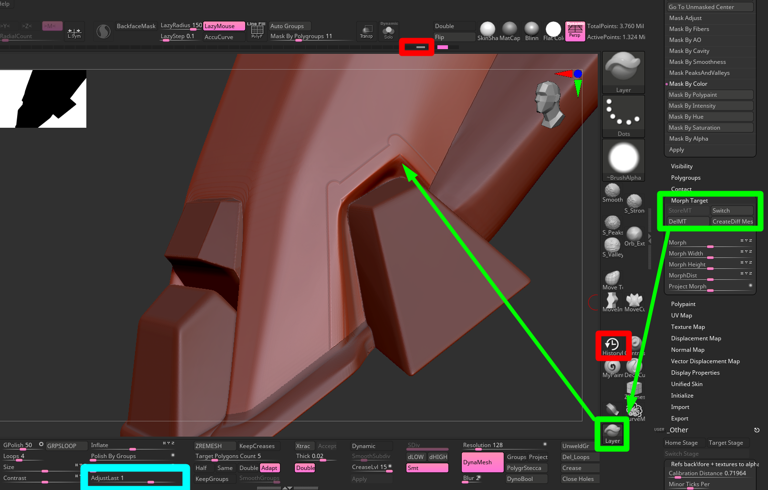
Task: Toggle the Smt smoothing option
Action: 427,468
